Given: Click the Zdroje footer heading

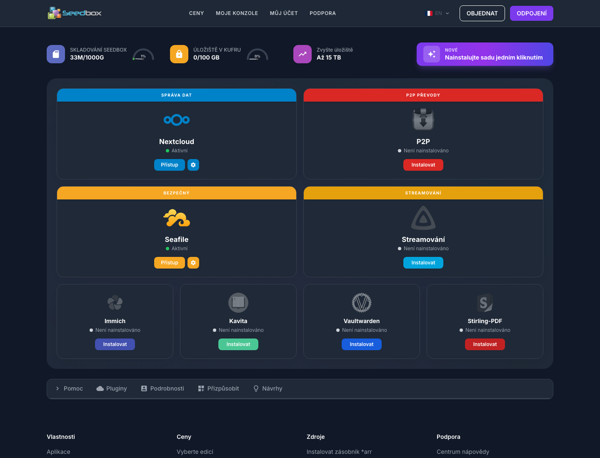Looking at the screenshot, I should (315, 437).
